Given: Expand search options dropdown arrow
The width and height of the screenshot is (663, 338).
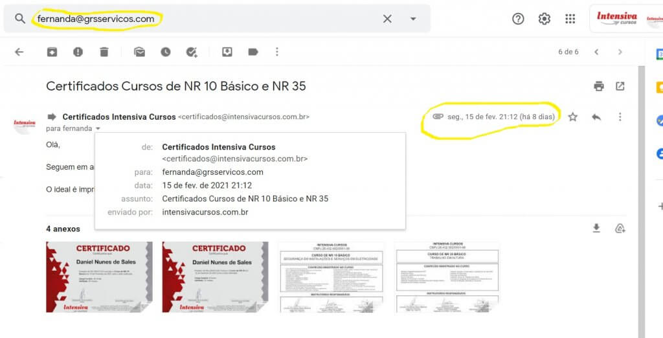Looking at the screenshot, I should tap(413, 19).
